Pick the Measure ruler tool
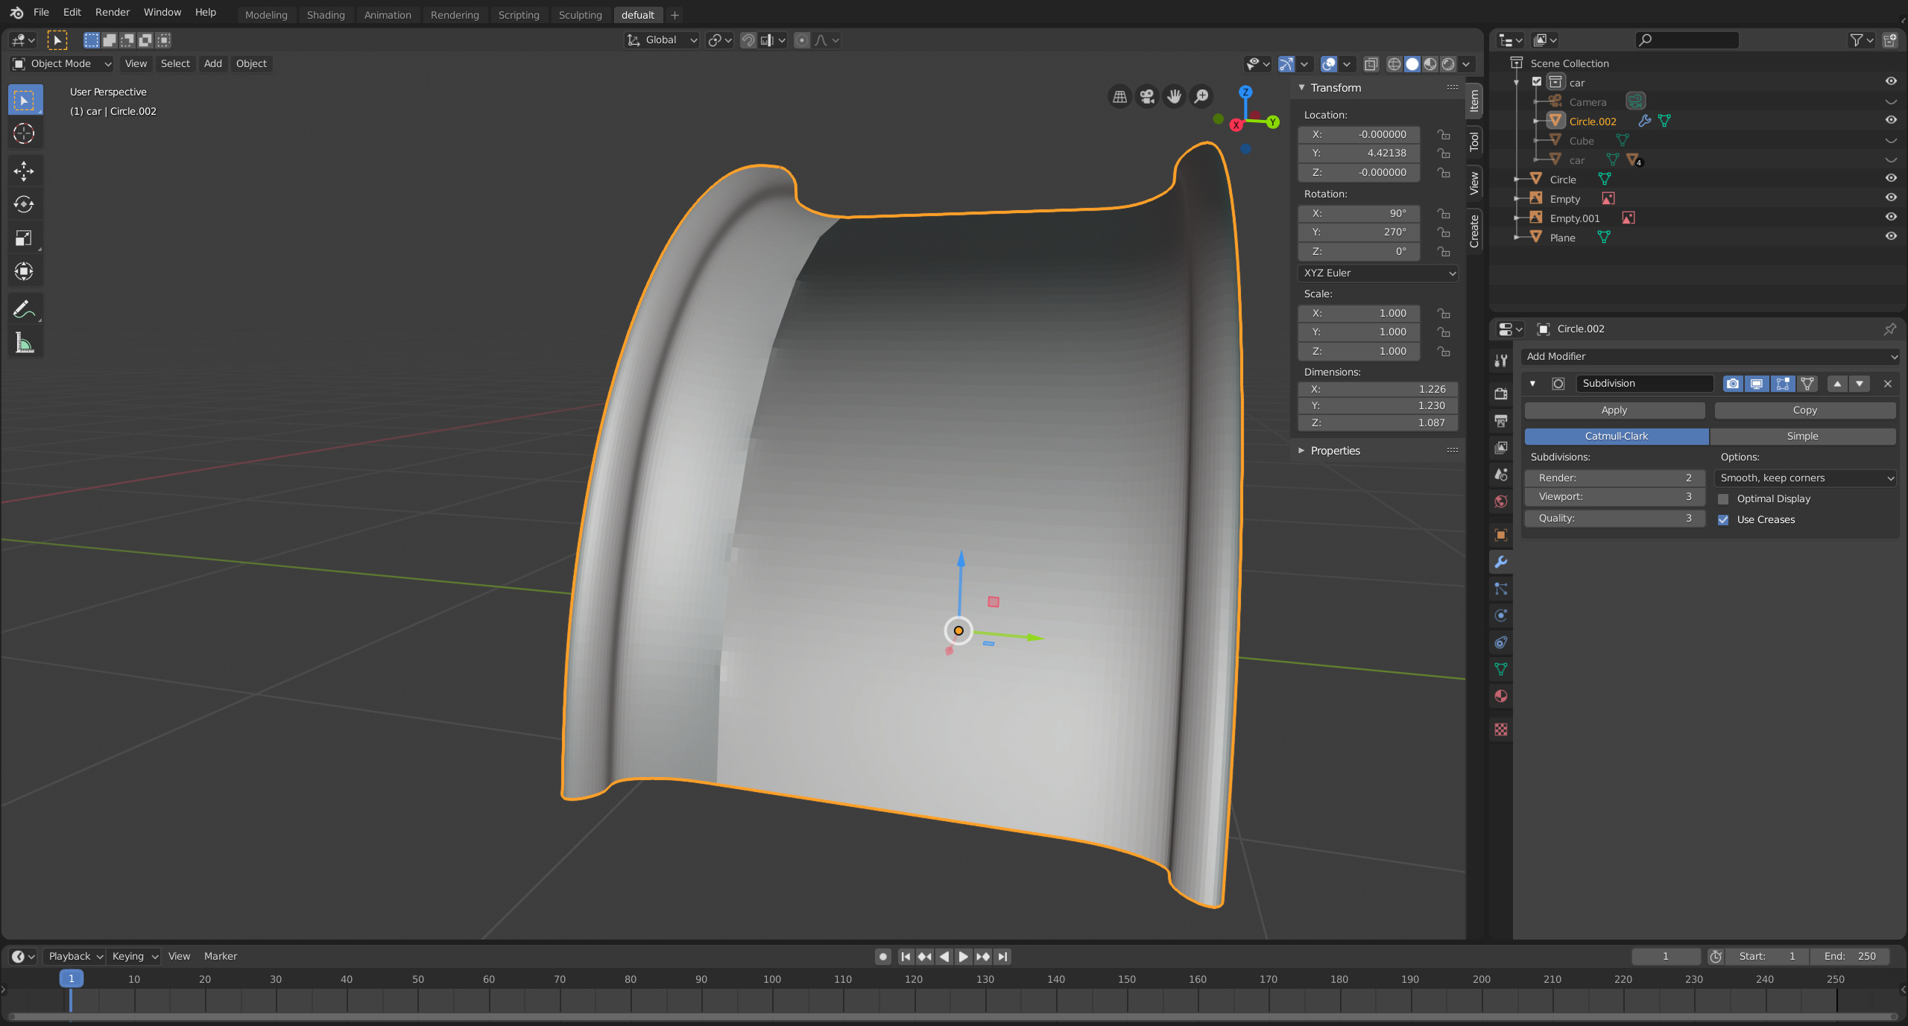1908x1026 pixels. 24,343
